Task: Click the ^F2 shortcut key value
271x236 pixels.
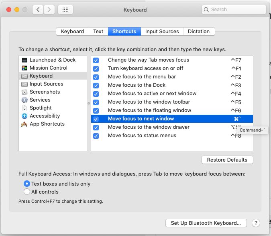Action: [236, 77]
